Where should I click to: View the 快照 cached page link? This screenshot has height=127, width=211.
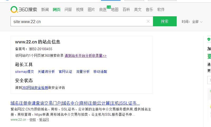(x=32, y=120)
